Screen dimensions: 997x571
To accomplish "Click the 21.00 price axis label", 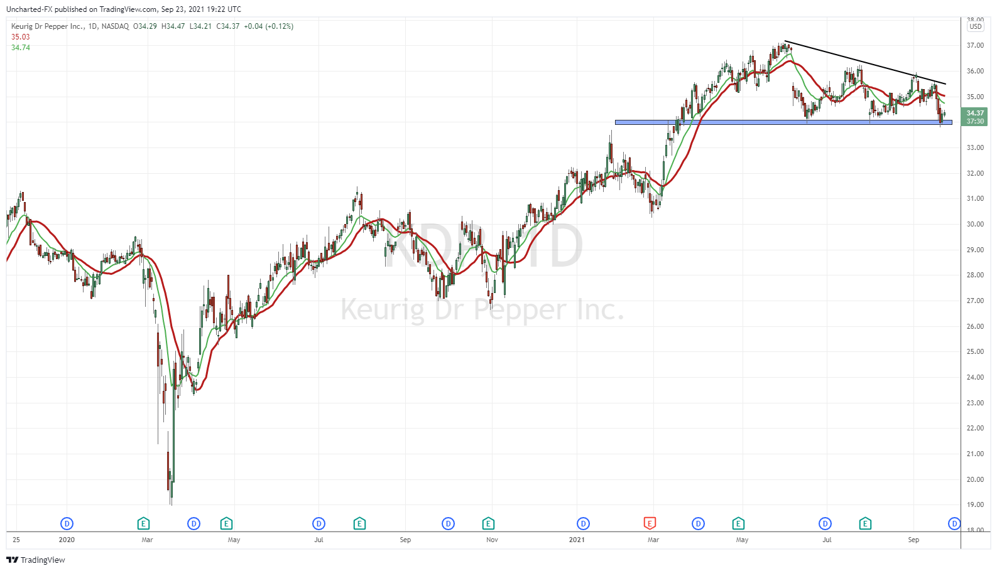I will (x=975, y=454).
